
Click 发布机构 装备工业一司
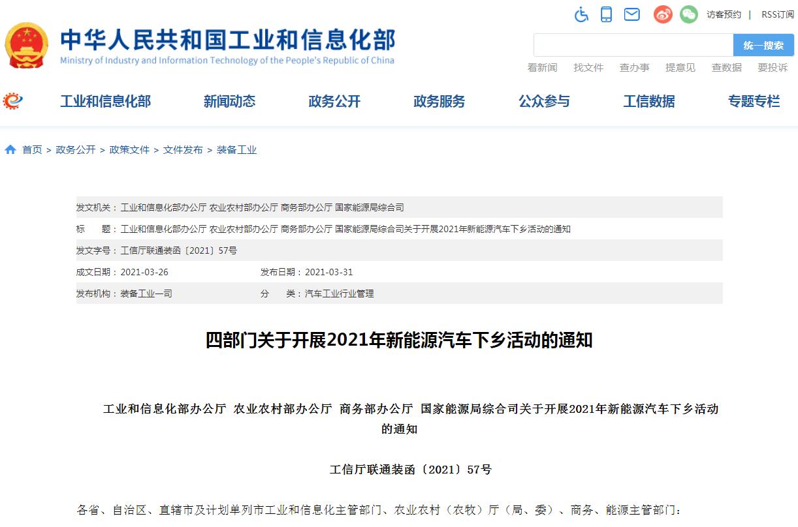click(x=124, y=294)
